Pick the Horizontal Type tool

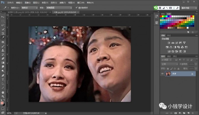pos(3,79)
